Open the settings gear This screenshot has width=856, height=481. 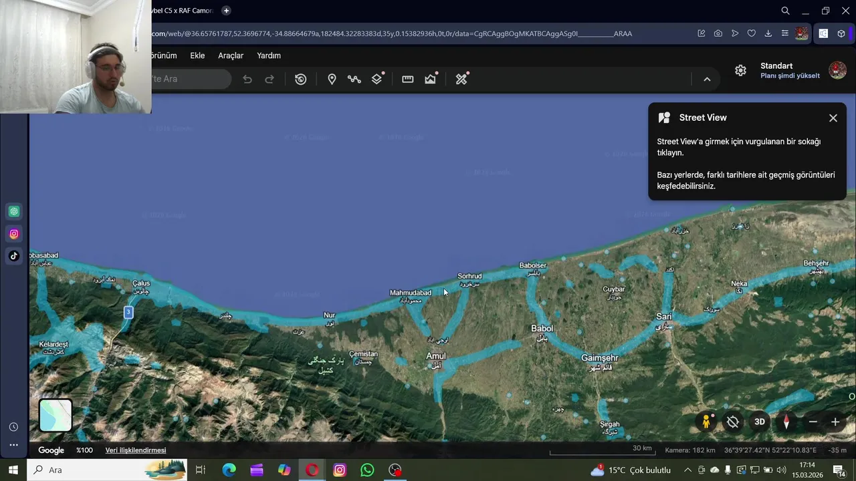pos(740,70)
